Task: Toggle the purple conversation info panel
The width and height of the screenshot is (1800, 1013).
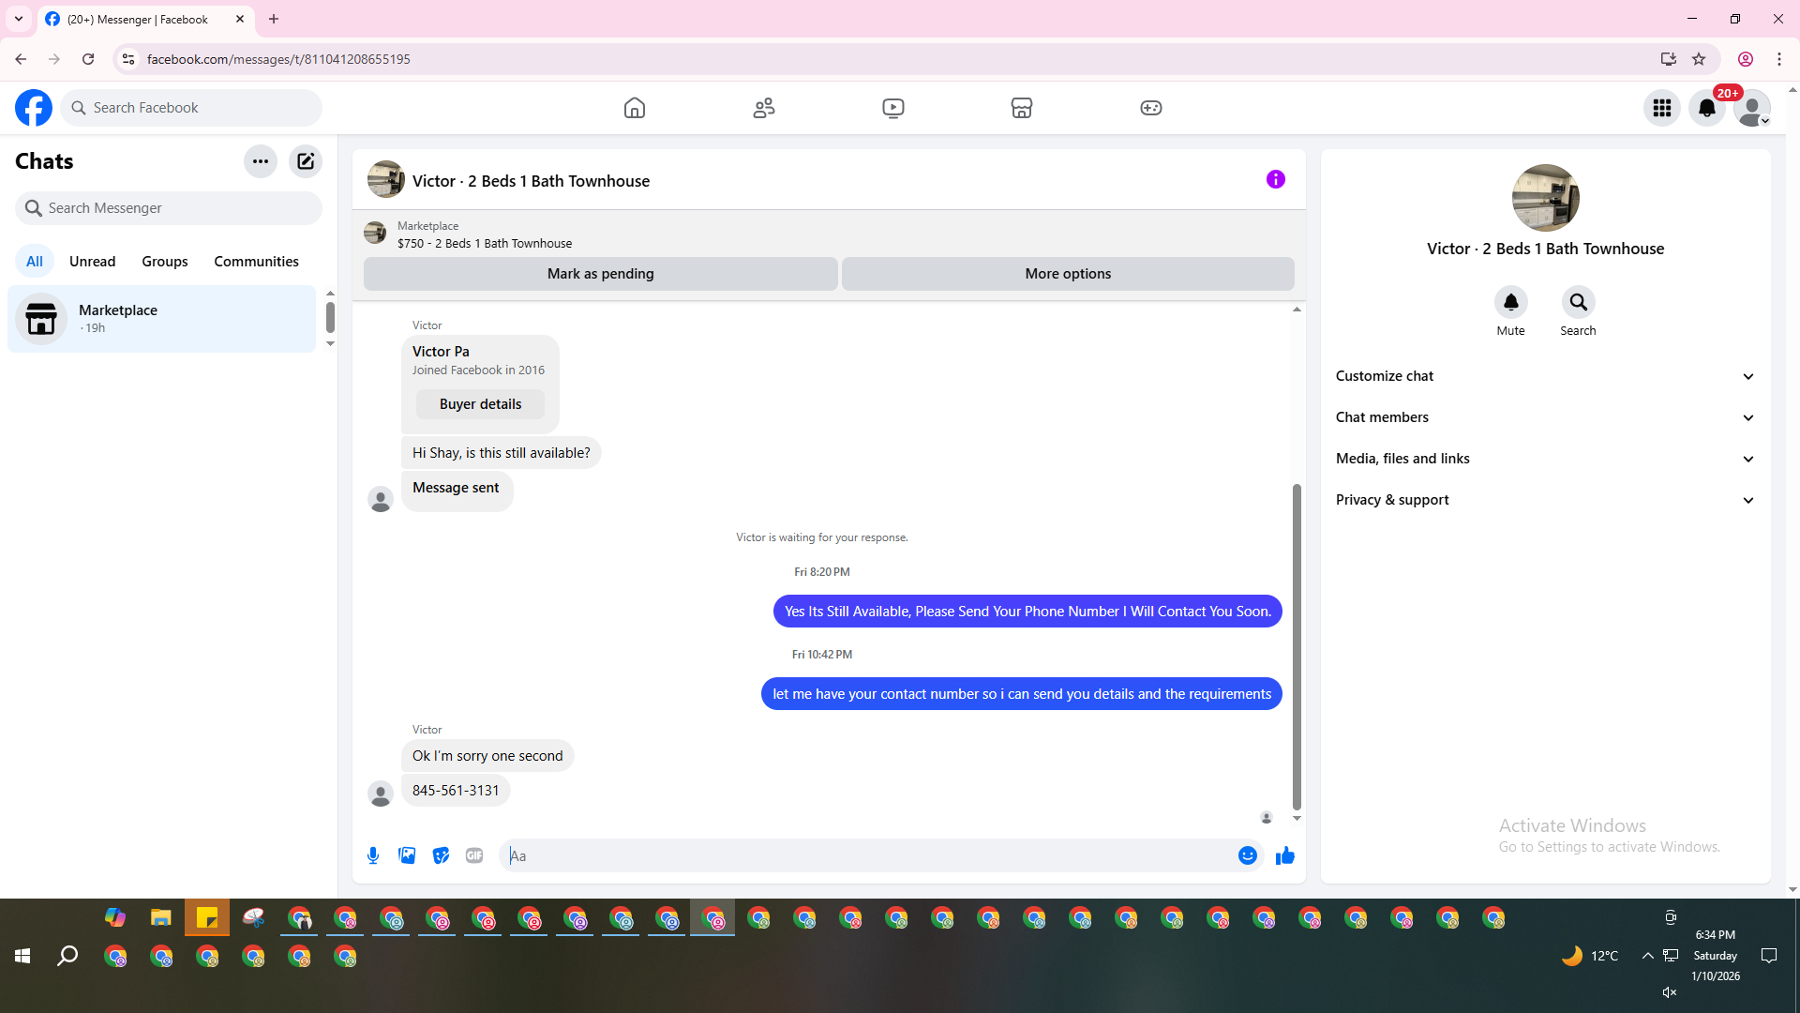Action: (1275, 179)
